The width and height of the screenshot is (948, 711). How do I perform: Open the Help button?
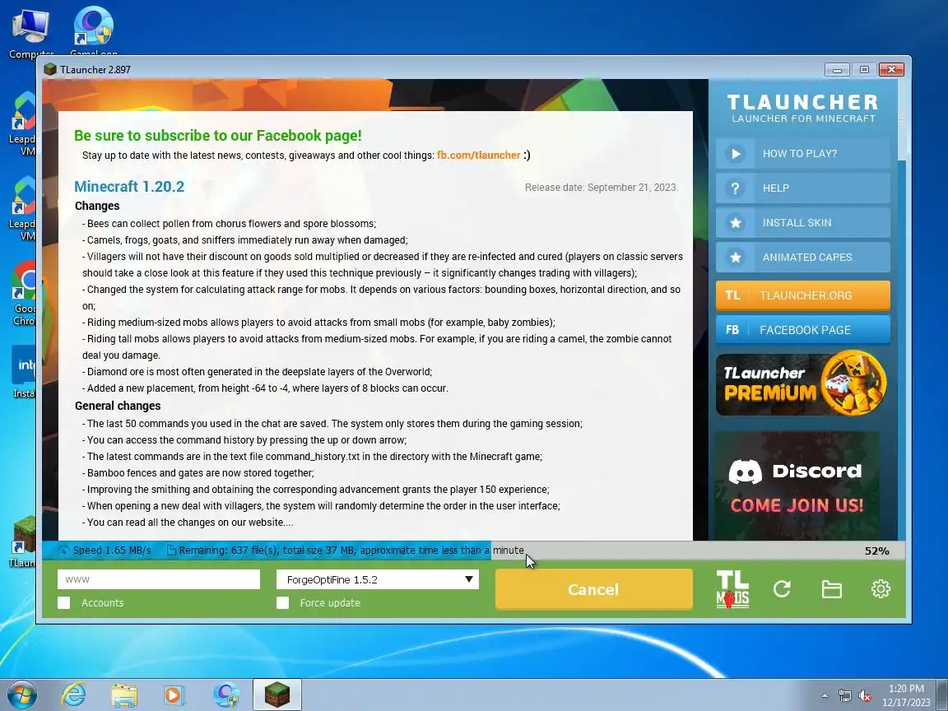(x=803, y=188)
